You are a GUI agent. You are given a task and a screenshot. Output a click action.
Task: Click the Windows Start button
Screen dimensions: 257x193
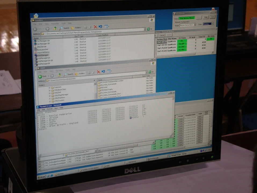(42, 177)
